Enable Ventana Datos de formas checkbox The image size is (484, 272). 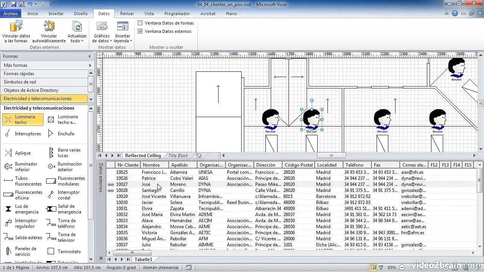[x=140, y=23]
